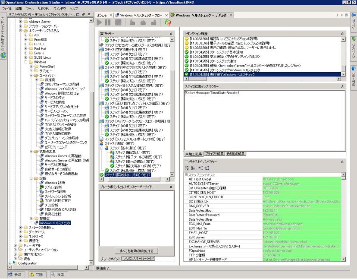357x279 pixels.
Task: Select ステップ [通知] in execution tree
Action: [119, 143]
